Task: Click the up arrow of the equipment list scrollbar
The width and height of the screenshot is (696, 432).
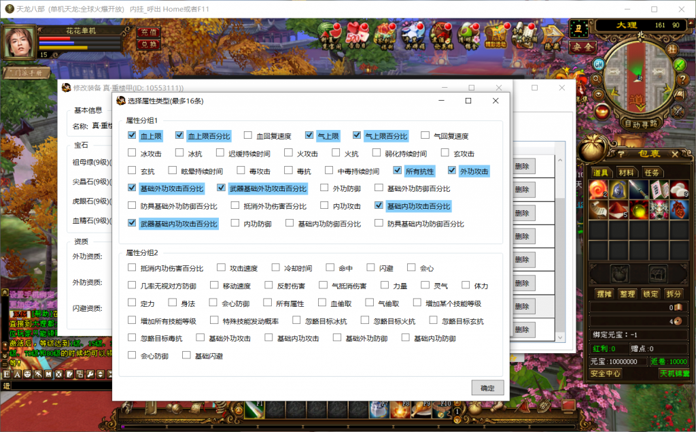Action: 560,161
